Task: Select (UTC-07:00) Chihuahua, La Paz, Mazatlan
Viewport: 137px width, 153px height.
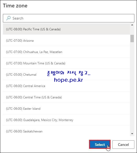Action: pyautogui.click(x=66, y=52)
